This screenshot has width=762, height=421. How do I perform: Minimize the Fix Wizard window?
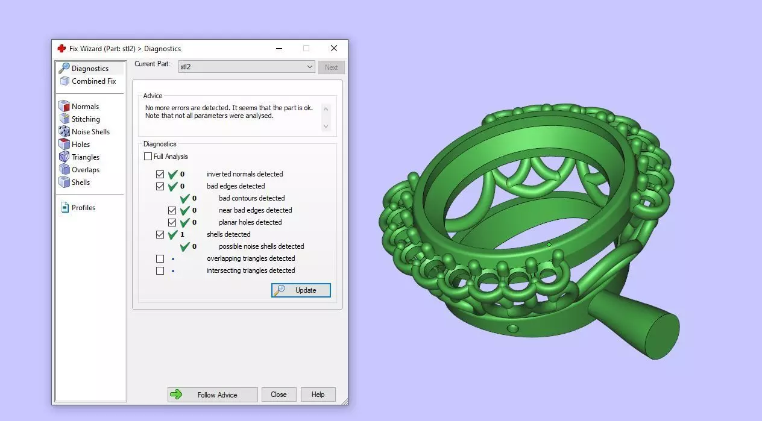point(279,49)
